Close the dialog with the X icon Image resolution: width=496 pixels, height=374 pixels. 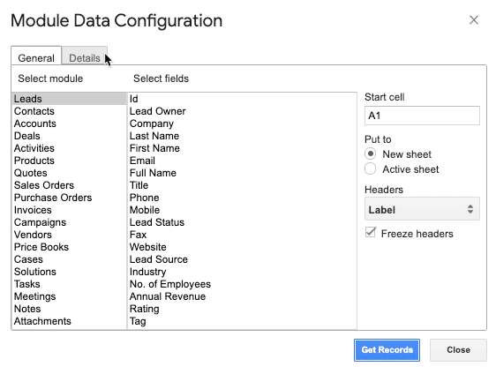pos(474,20)
